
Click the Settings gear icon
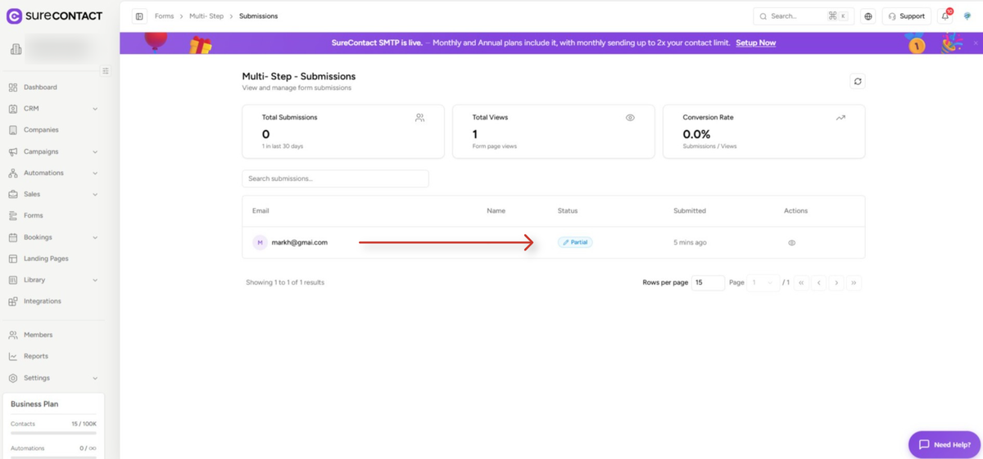[x=13, y=378]
